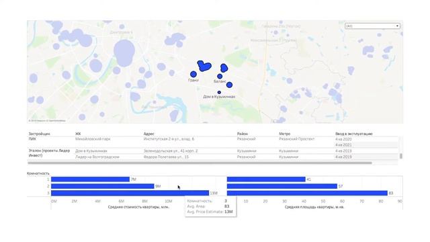Select the Эталон (проекты Лидер Инвест) cell
This screenshot has height=242, width=430.
pos(49,153)
